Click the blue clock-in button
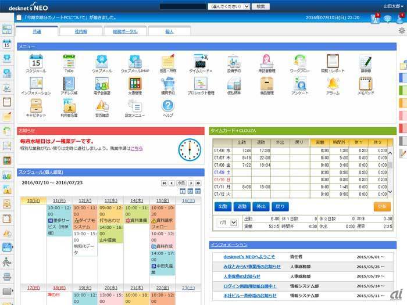This screenshot has width=407, height=305. click(x=223, y=206)
